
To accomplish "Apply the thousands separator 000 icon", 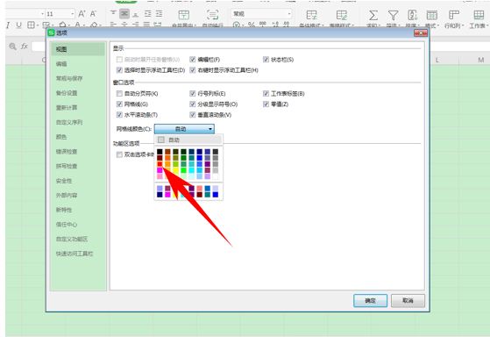I will click(x=263, y=25).
